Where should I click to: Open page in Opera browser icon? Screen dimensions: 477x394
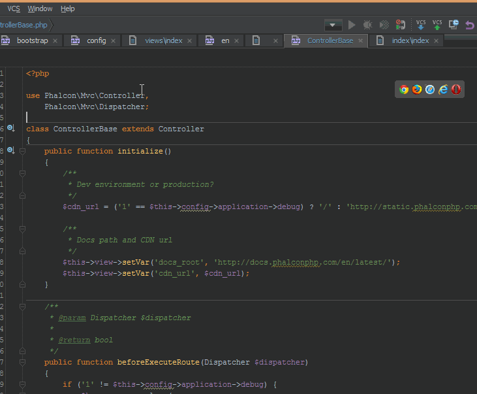coord(455,90)
